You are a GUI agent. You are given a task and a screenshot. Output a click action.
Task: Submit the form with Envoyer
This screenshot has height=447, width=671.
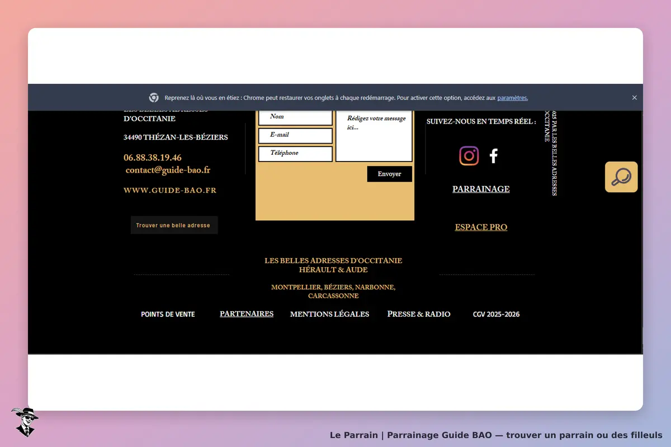click(x=389, y=174)
